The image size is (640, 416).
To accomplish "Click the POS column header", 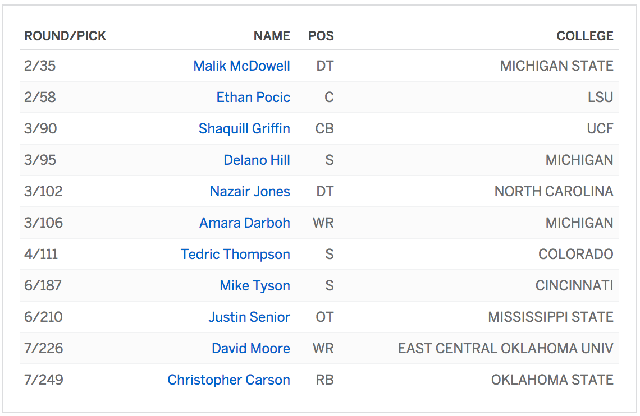I will [x=321, y=36].
